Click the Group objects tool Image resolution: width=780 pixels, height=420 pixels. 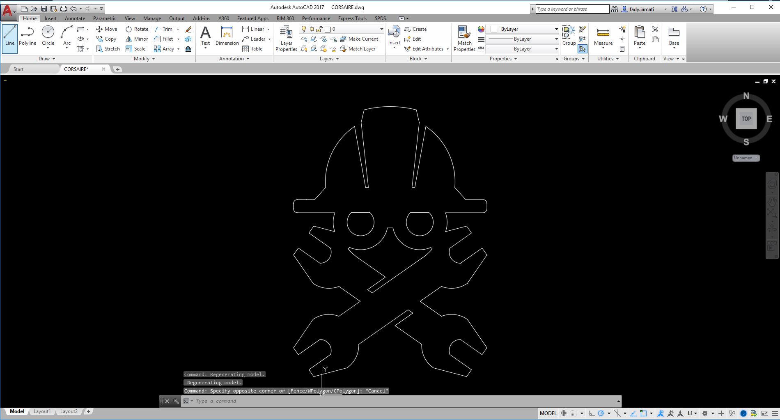[569, 36]
